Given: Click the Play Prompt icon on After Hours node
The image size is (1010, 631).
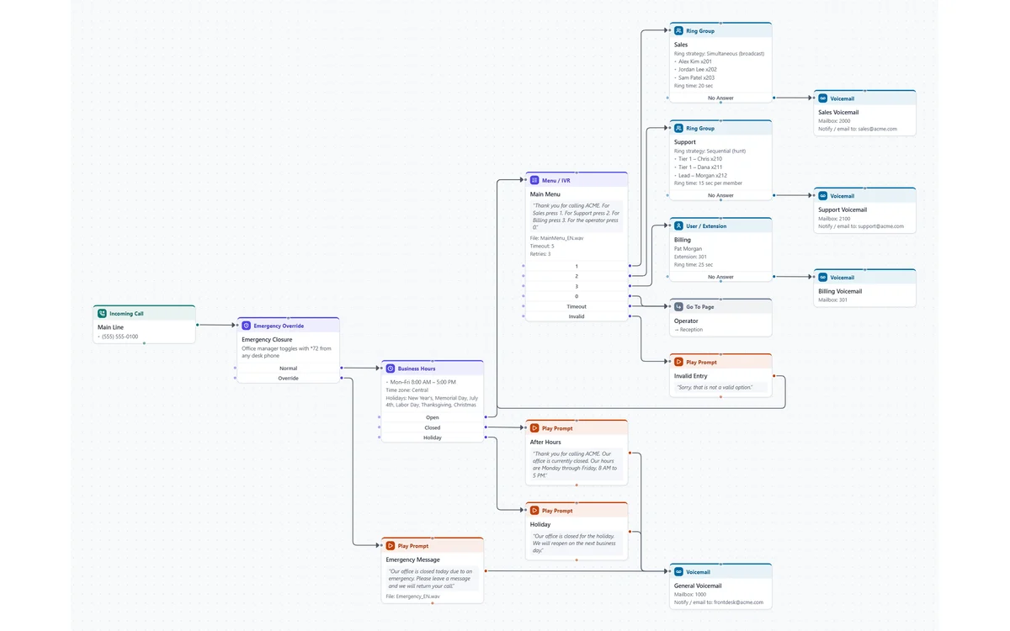Looking at the screenshot, I should [x=534, y=428].
